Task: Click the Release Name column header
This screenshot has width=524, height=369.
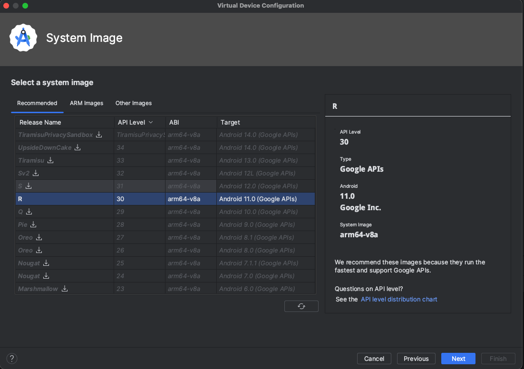Action: pos(40,122)
